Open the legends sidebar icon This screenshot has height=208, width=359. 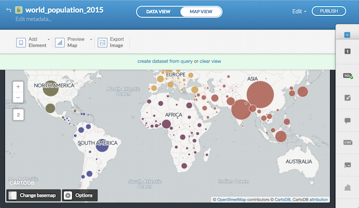347,165
